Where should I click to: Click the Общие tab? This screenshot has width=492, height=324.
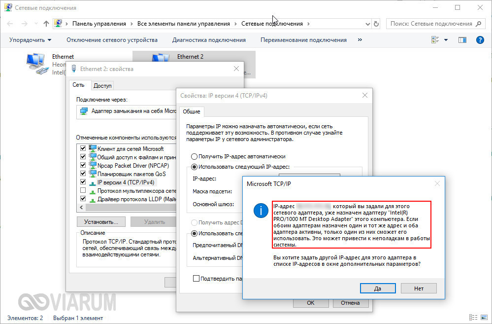point(192,111)
